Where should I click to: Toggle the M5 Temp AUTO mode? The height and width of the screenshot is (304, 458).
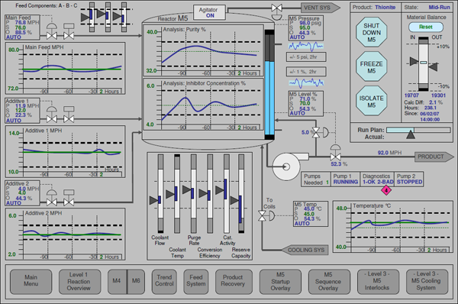point(302,223)
